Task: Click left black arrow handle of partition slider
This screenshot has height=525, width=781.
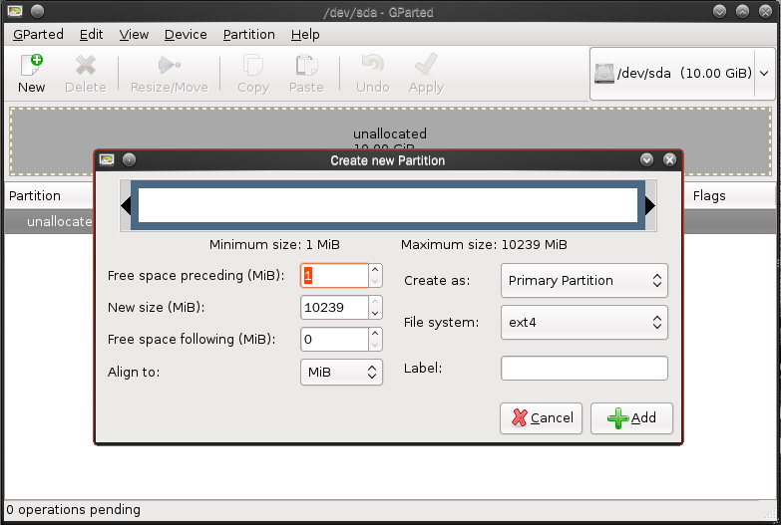Action: [x=126, y=205]
